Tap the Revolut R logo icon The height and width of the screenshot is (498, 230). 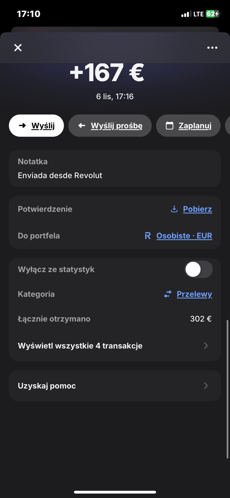148,236
